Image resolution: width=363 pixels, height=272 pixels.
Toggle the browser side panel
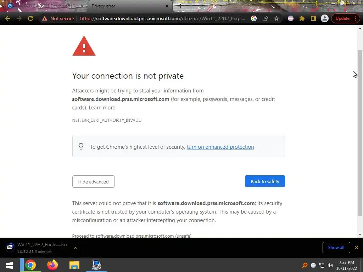point(313,18)
